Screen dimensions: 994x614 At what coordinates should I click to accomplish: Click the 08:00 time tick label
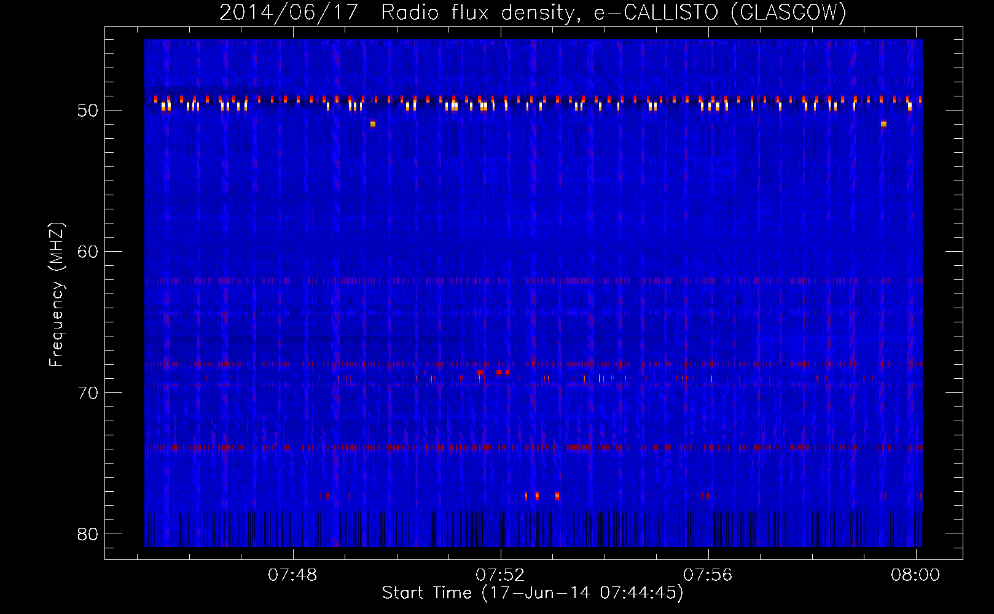[915, 575]
